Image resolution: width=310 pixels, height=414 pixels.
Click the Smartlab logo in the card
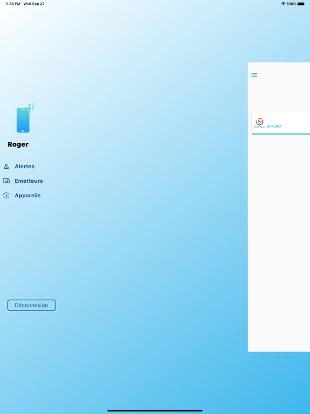pos(259,123)
